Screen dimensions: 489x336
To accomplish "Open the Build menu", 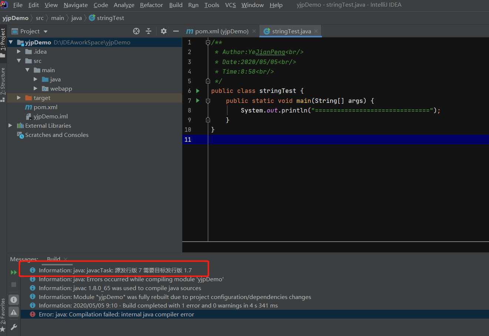I will point(176,5).
